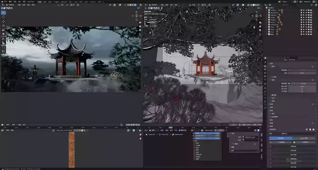The image size is (318, 170).
Task: Open the node editor's editor type selector
Action: (x=146, y=130)
